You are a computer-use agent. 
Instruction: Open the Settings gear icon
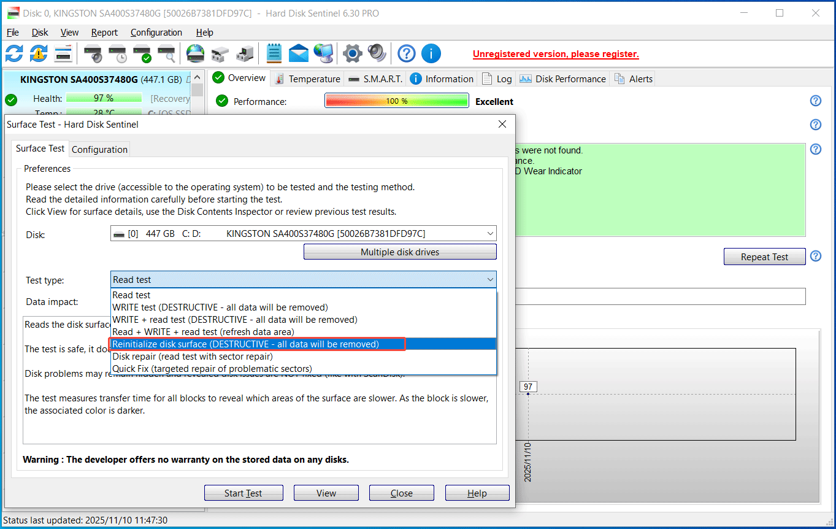(351, 53)
